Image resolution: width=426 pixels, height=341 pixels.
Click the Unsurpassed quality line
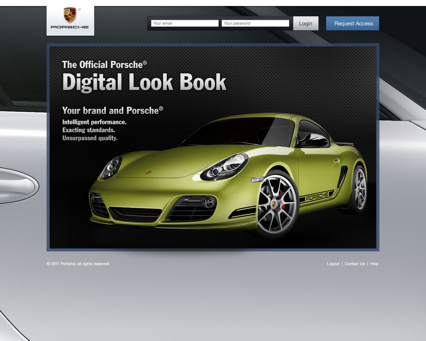(90, 138)
